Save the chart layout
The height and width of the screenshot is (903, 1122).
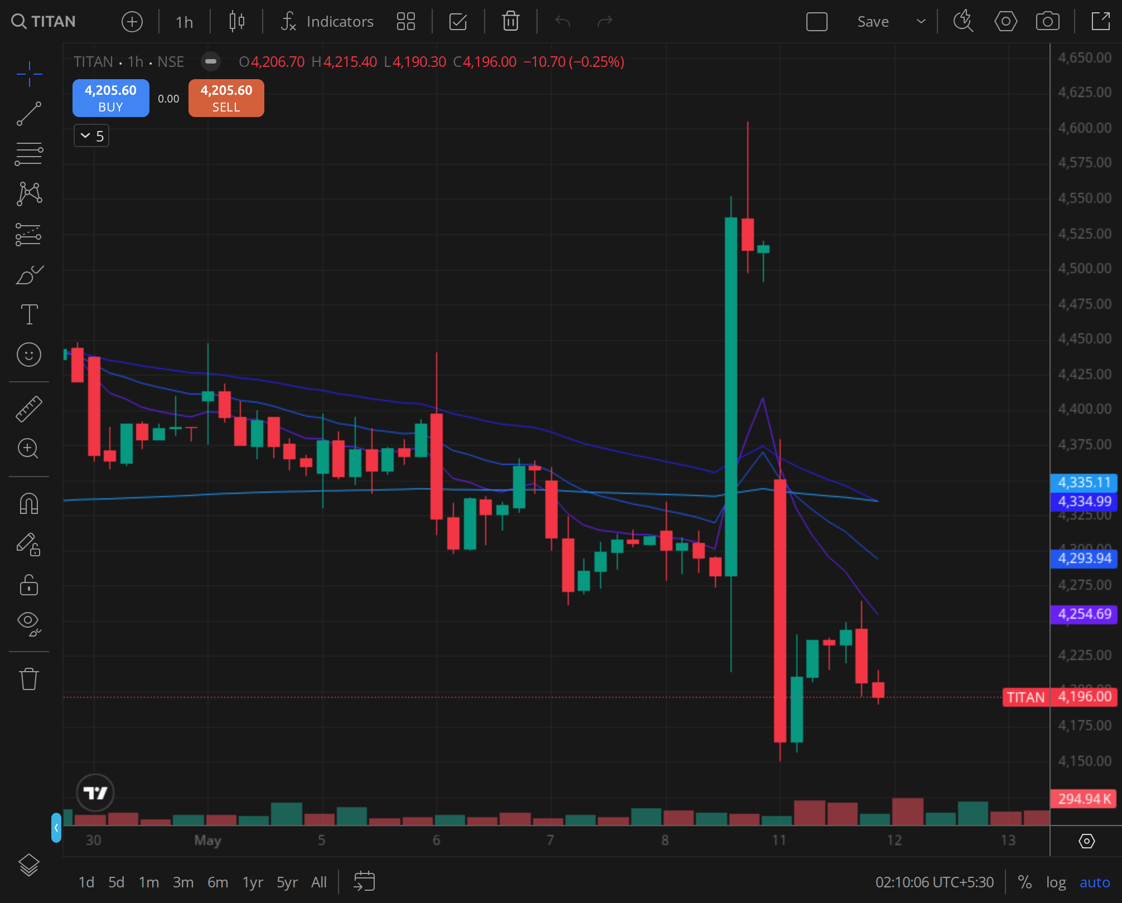[x=873, y=22]
